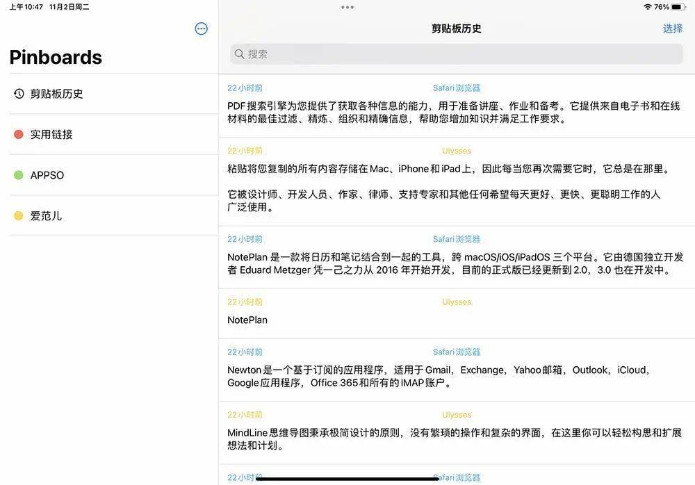Tap the red dot icon beside 实用链接
Screen dimensions: 695x485
(x=17, y=134)
